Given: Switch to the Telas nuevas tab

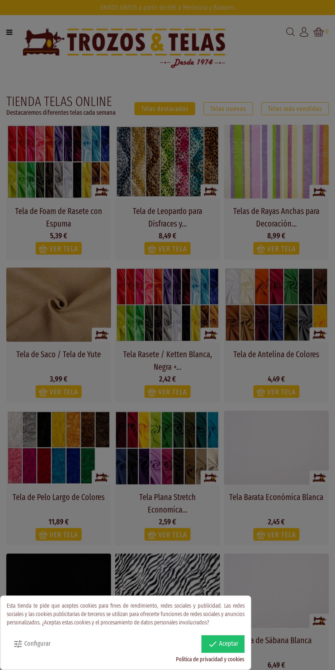Looking at the screenshot, I should (228, 109).
